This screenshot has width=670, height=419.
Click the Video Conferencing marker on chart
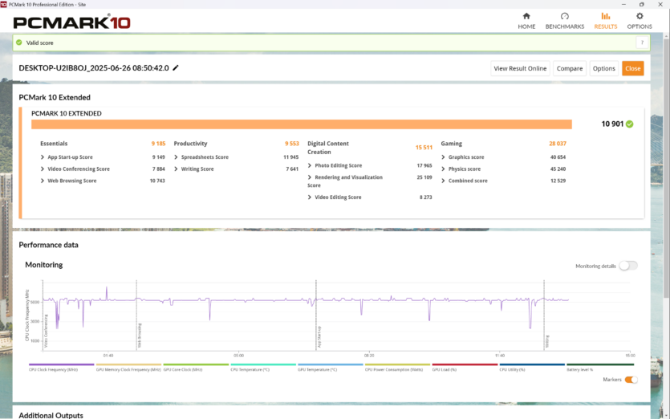46,331
